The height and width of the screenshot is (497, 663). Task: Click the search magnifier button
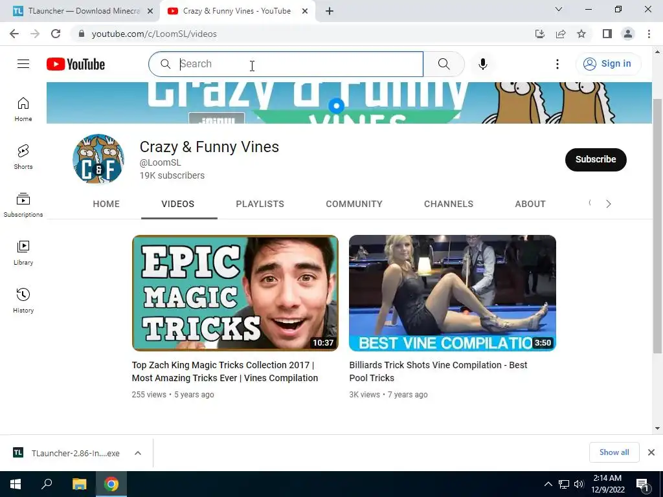coord(444,64)
